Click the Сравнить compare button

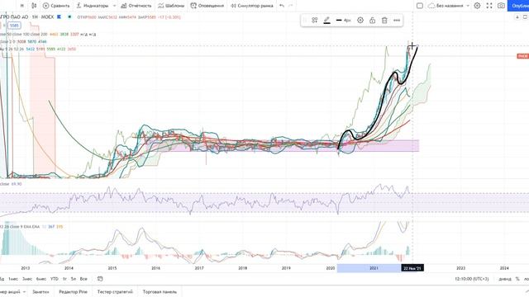(56, 6)
